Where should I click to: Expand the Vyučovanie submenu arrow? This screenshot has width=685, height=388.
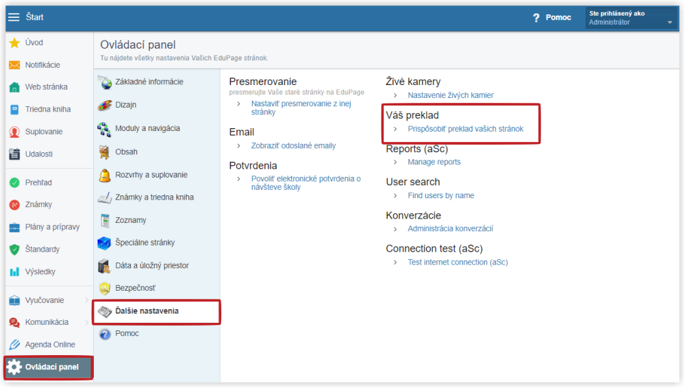(86, 300)
